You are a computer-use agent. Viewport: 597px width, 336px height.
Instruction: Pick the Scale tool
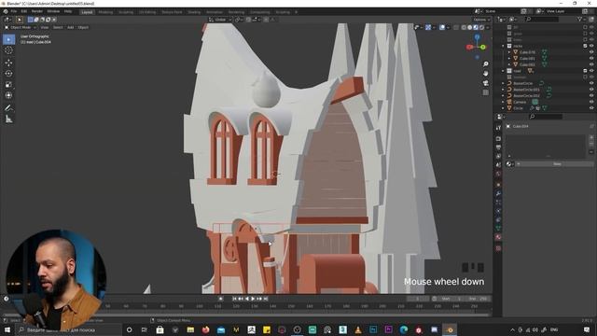[x=8, y=85]
